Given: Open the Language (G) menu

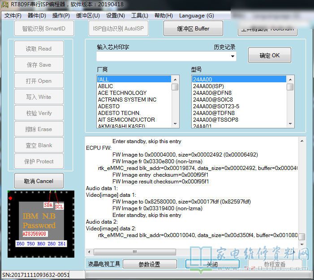Looking at the screenshot, I should (196, 16).
